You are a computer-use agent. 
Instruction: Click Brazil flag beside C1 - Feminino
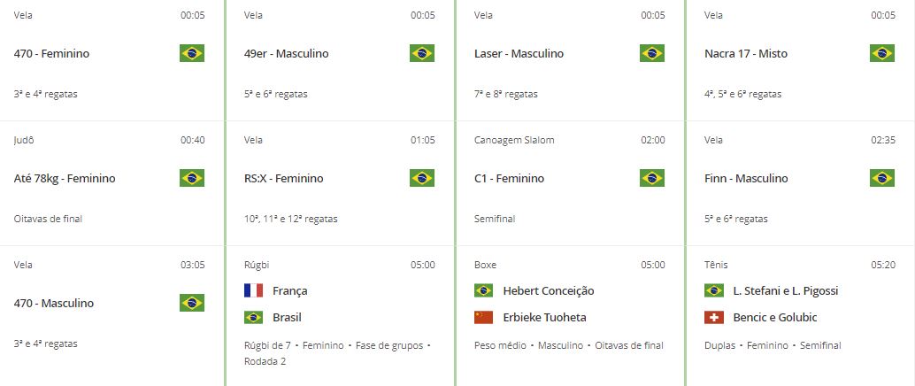(652, 178)
